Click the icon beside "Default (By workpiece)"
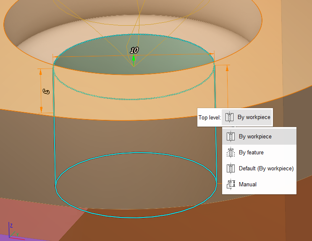Viewport: 312px width, 241px height. [230, 168]
